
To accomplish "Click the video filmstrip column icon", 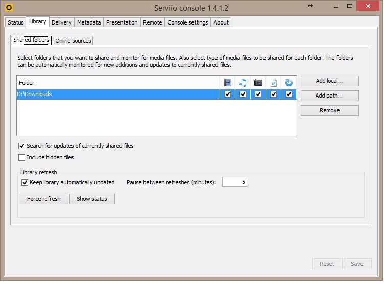I will tap(228, 83).
